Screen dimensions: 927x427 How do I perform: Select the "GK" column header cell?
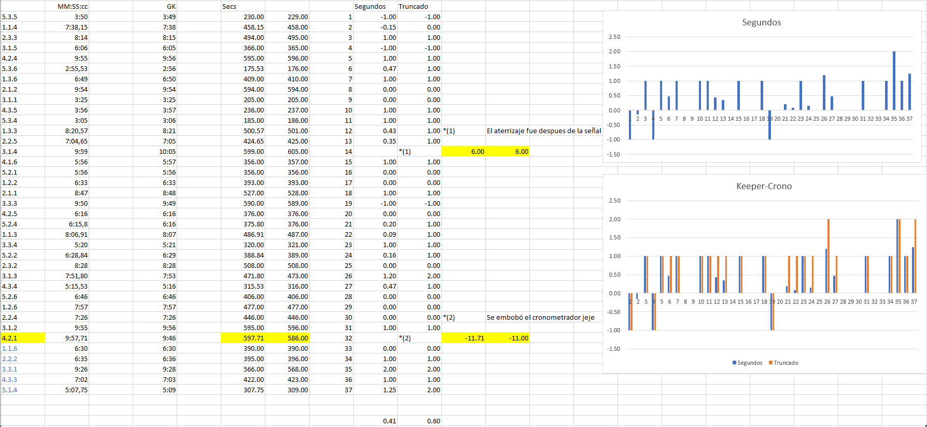click(x=171, y=6)
